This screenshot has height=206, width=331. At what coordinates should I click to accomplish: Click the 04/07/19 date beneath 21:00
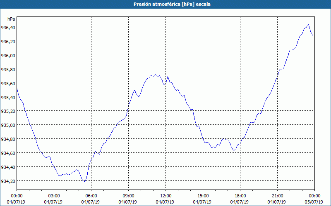276,202
